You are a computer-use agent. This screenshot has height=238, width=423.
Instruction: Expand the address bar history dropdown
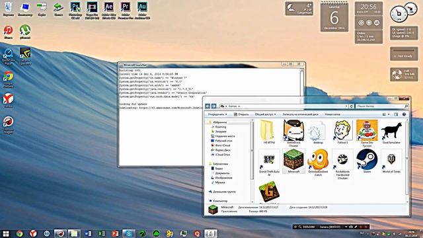point(346,106)
